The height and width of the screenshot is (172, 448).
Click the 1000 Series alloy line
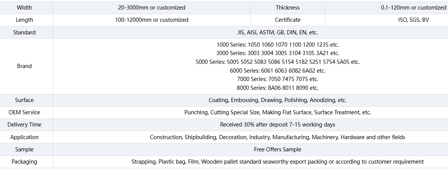(278, 45)
